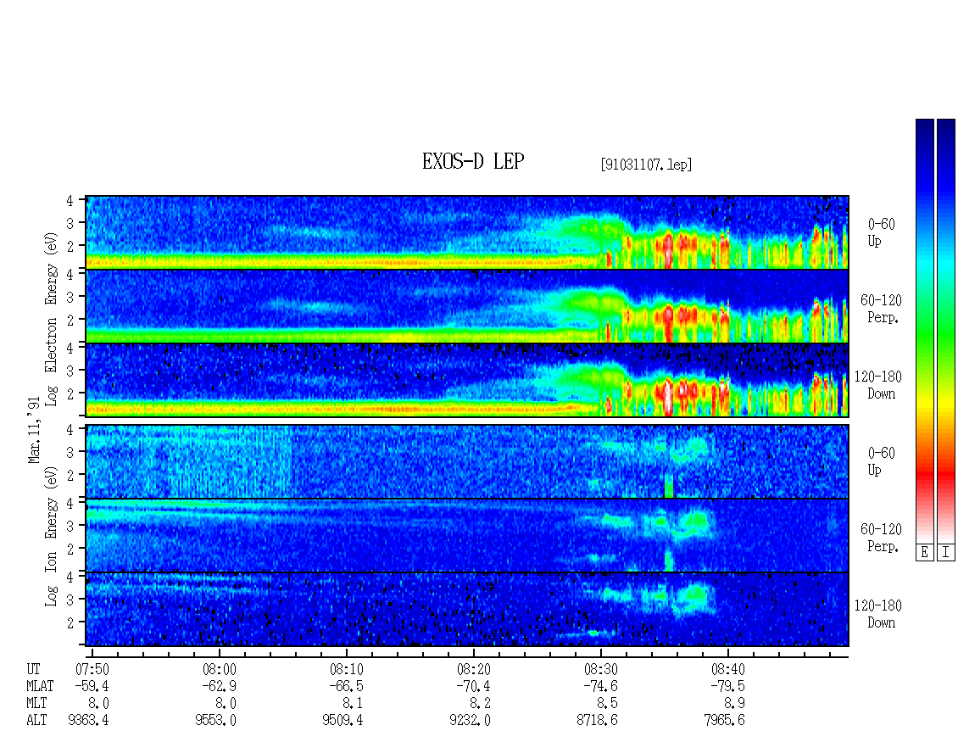Viewport: 958px width, 742px height.
Task: Click the I ion color scale bar
Action: 946,331
